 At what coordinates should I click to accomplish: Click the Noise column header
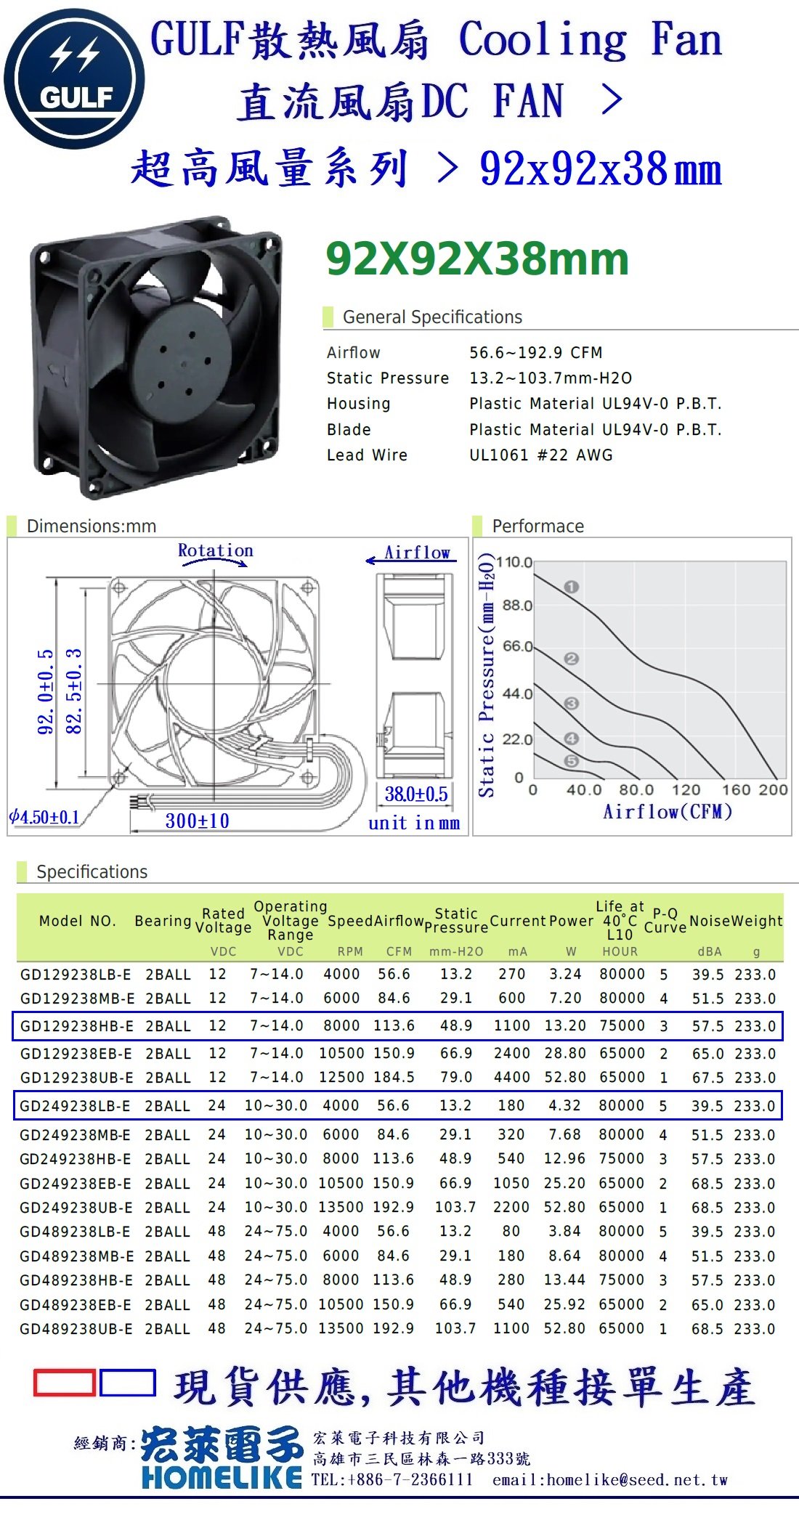[710, 921]
